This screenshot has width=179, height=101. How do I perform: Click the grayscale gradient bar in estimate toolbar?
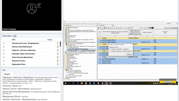pos(150,28)
